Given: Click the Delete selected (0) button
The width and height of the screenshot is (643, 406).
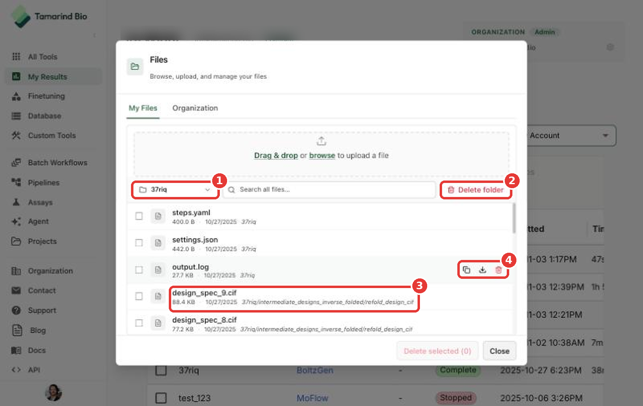Looking at the screenshot, I should pos(437,351).
